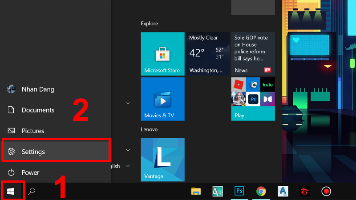Image resolution: width=356 pixels, height=200 pixels.
Task: Expand the chevron beside Documents row
Action: pos(128,104)
